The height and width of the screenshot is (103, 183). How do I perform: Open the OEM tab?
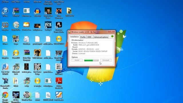[89, 37]
